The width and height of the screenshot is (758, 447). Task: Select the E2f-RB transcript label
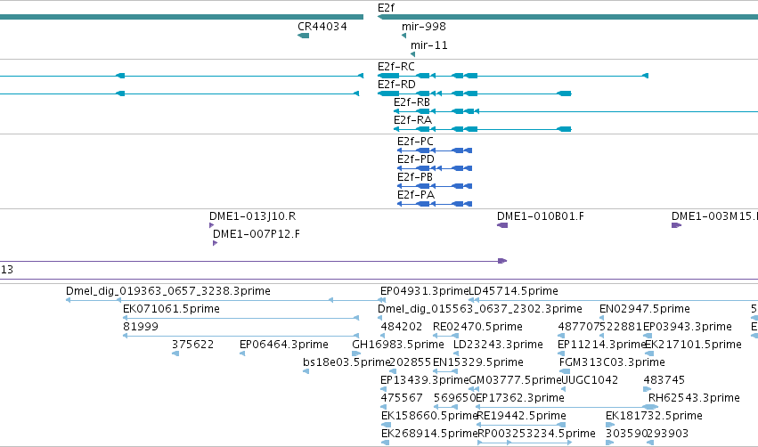click(x=412, y=102)
